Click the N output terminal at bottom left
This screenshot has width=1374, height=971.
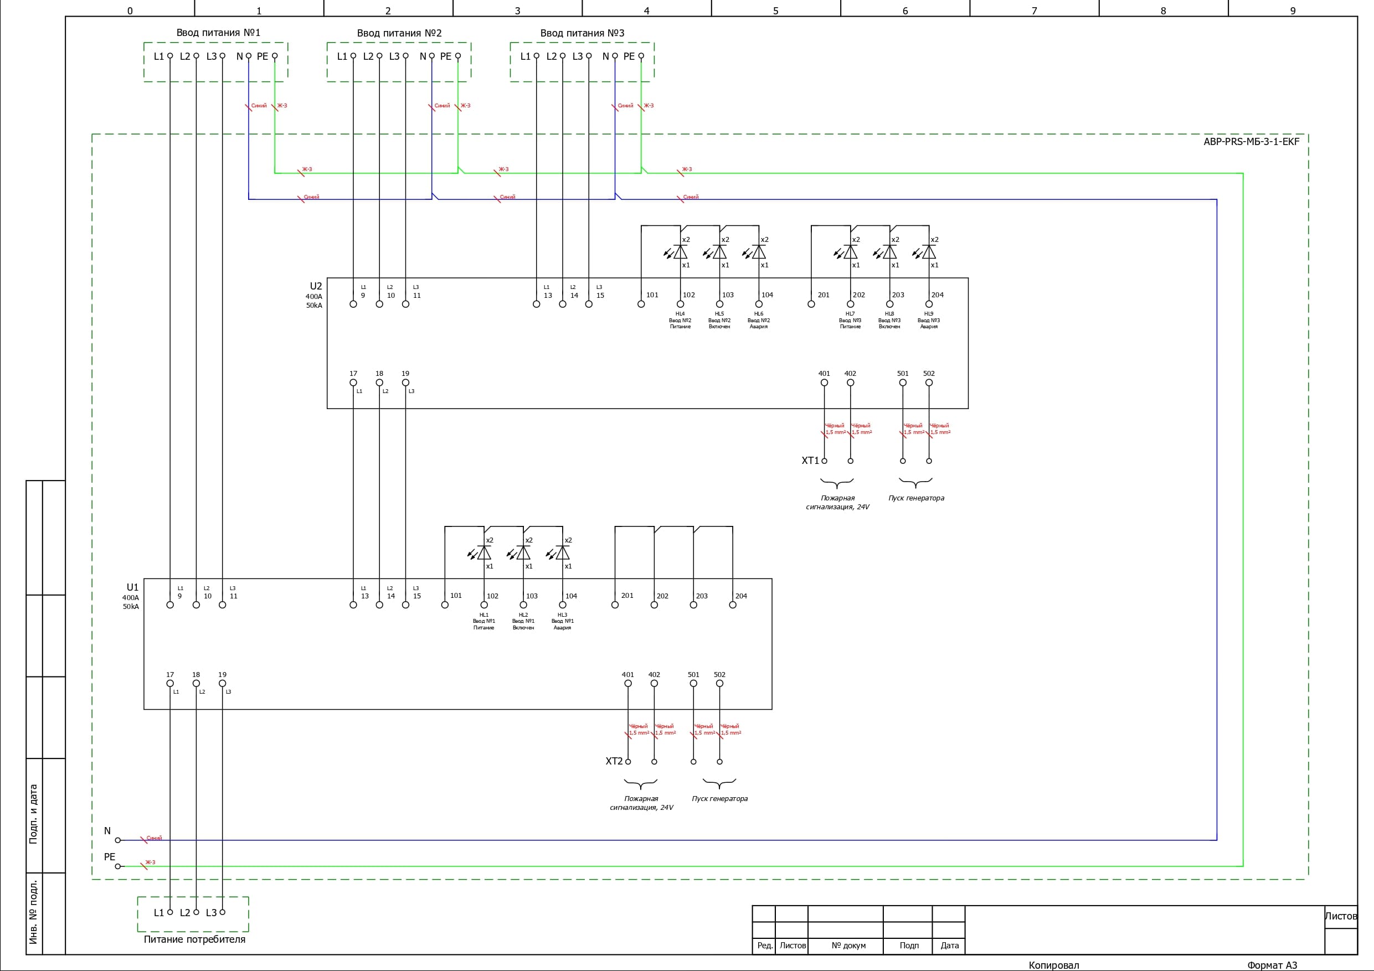(117, 840)
